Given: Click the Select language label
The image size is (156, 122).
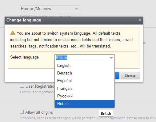Looking at the screenshot, I should click(x=24, y=57).
